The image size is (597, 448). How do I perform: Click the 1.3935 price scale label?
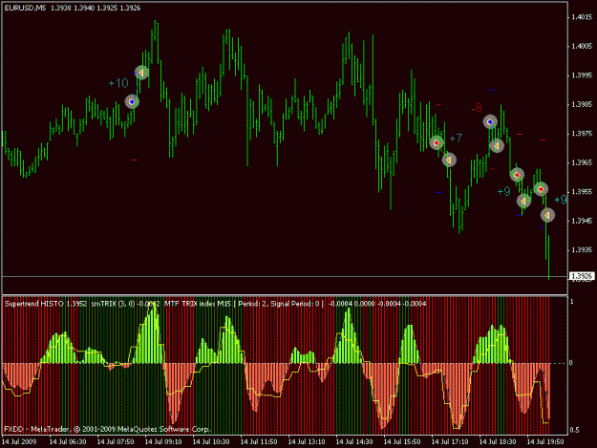582,249
